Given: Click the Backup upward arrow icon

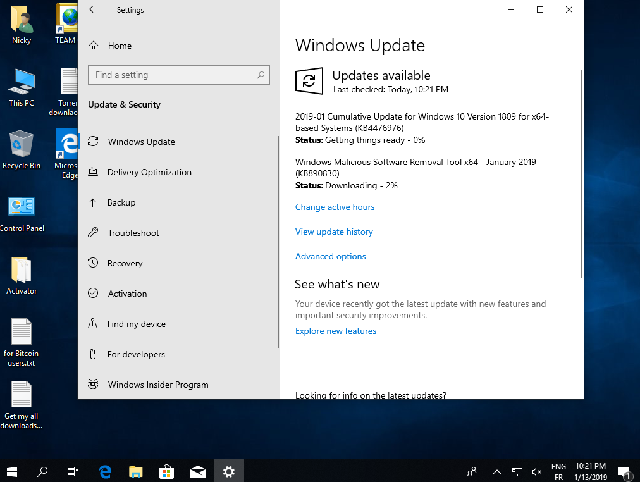Looking at the screenshot, I should click(x=93, y=202).
